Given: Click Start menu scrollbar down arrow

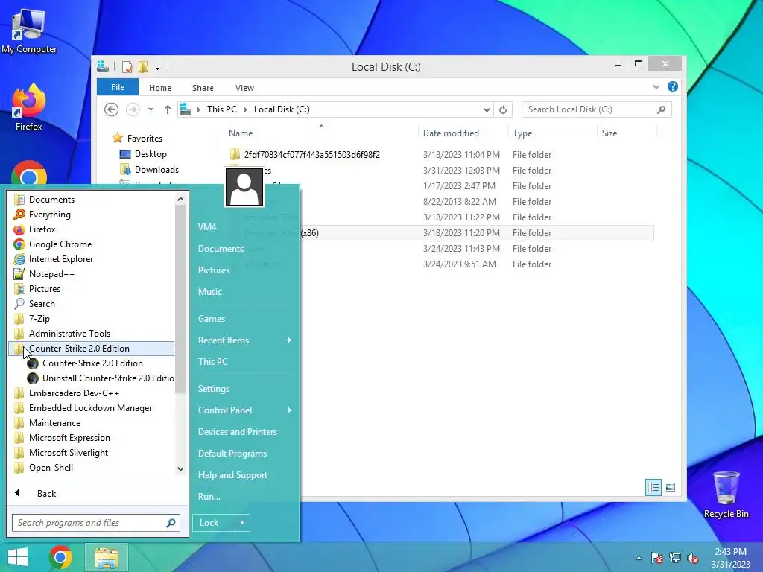Looking at the screenshot, I should click(180, 469).
